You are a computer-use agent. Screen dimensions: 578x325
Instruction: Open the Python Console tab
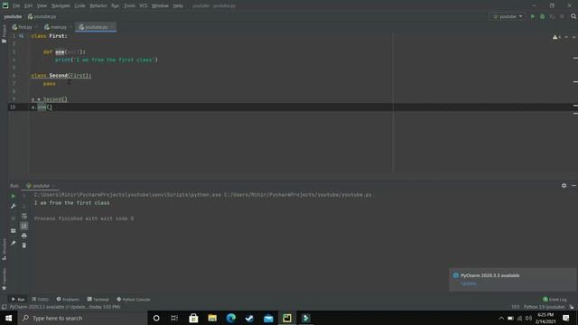134,299
